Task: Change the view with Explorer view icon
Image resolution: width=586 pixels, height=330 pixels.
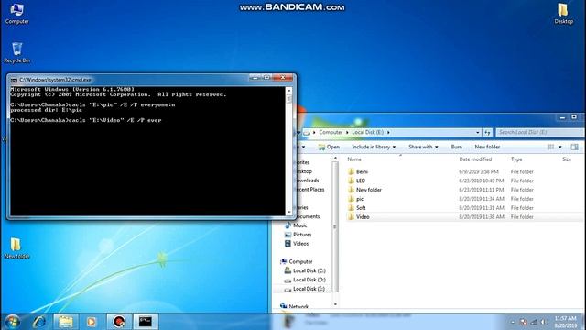Action: coord(550,147)
